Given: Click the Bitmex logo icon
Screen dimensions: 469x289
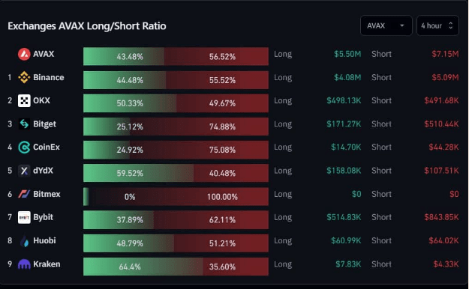Looking at the screenshot, I should (x=24, y=194).
